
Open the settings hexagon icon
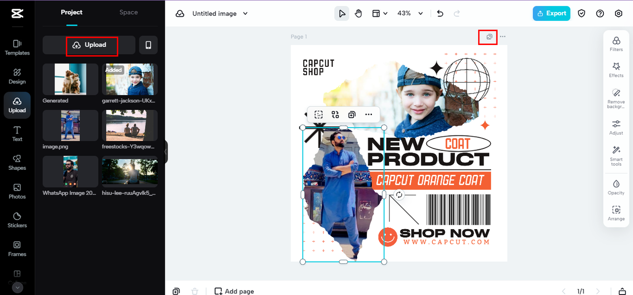coord(618,13)
